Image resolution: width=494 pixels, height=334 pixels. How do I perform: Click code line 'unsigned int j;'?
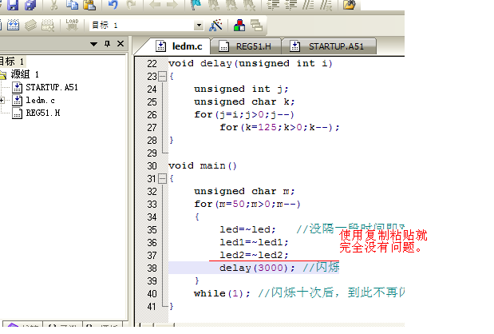point(241,89)
